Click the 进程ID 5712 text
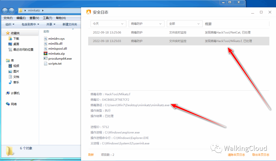 100,127
